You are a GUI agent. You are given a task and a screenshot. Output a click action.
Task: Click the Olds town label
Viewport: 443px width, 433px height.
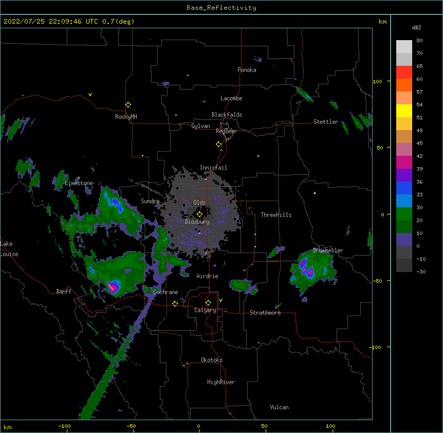pos(199,203)
